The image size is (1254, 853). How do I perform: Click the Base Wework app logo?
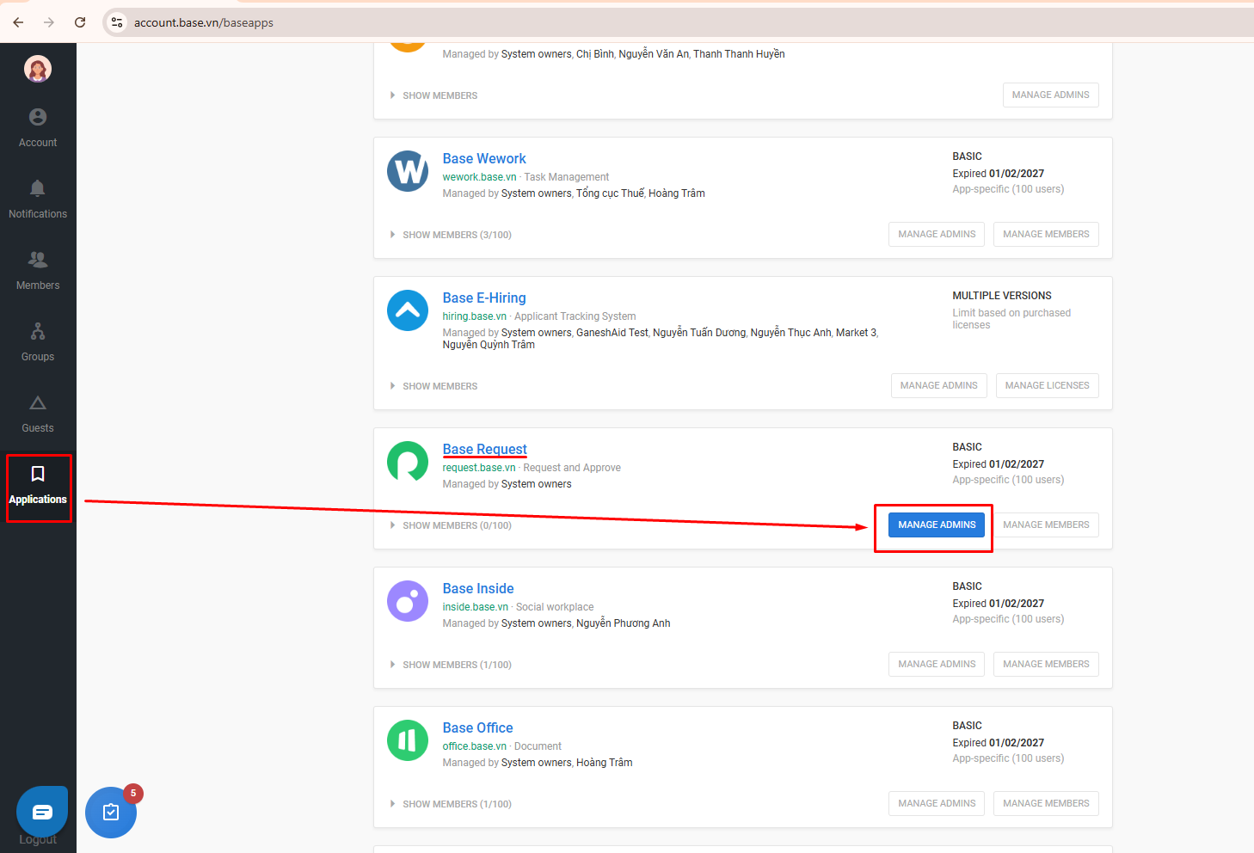408,171
